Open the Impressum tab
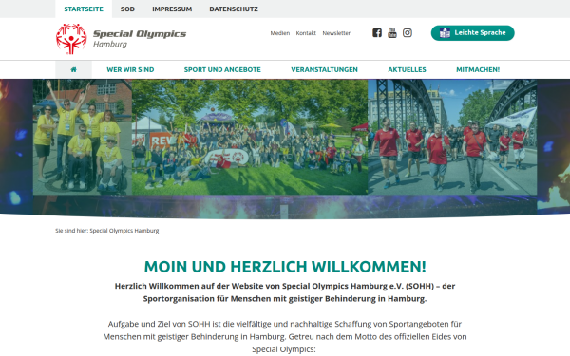The height and width of the screenshot is (356, 570). tap(172, 9)
